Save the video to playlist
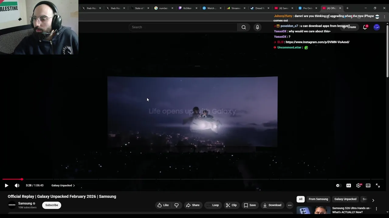The width and height of the screenshot is (389, 218). coord(250,205)
